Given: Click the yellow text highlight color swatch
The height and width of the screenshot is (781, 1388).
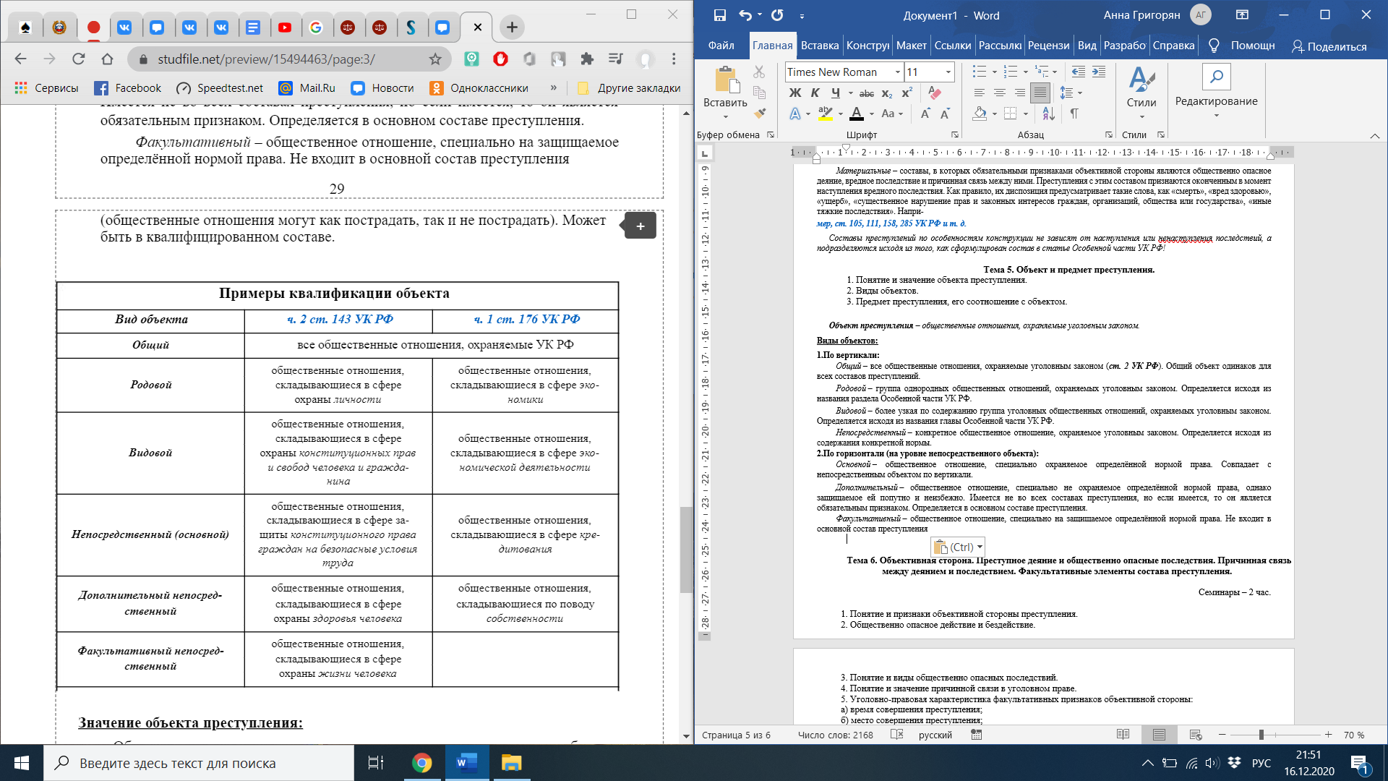Looking at the screenshot, I should coord(825,114).
